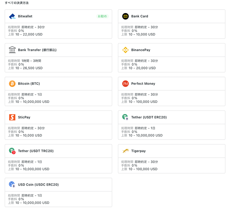This screenshot has height=210, width=229.
Task: Select USD Coin (USDC ERC20) option
Action: [58, 193]
